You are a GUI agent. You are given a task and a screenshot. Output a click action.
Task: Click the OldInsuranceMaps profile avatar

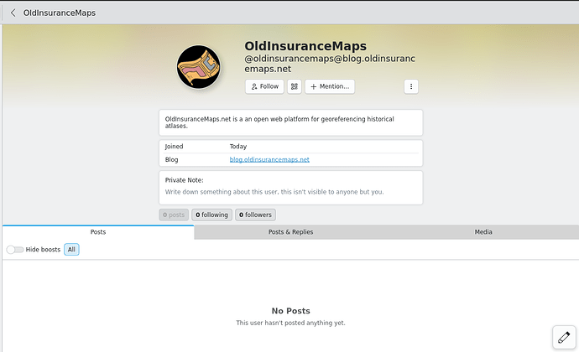tap(199, 67)
